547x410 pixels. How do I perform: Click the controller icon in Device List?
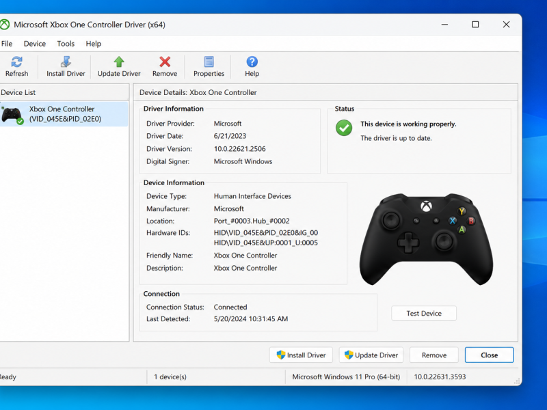click(x=12, y=115)
